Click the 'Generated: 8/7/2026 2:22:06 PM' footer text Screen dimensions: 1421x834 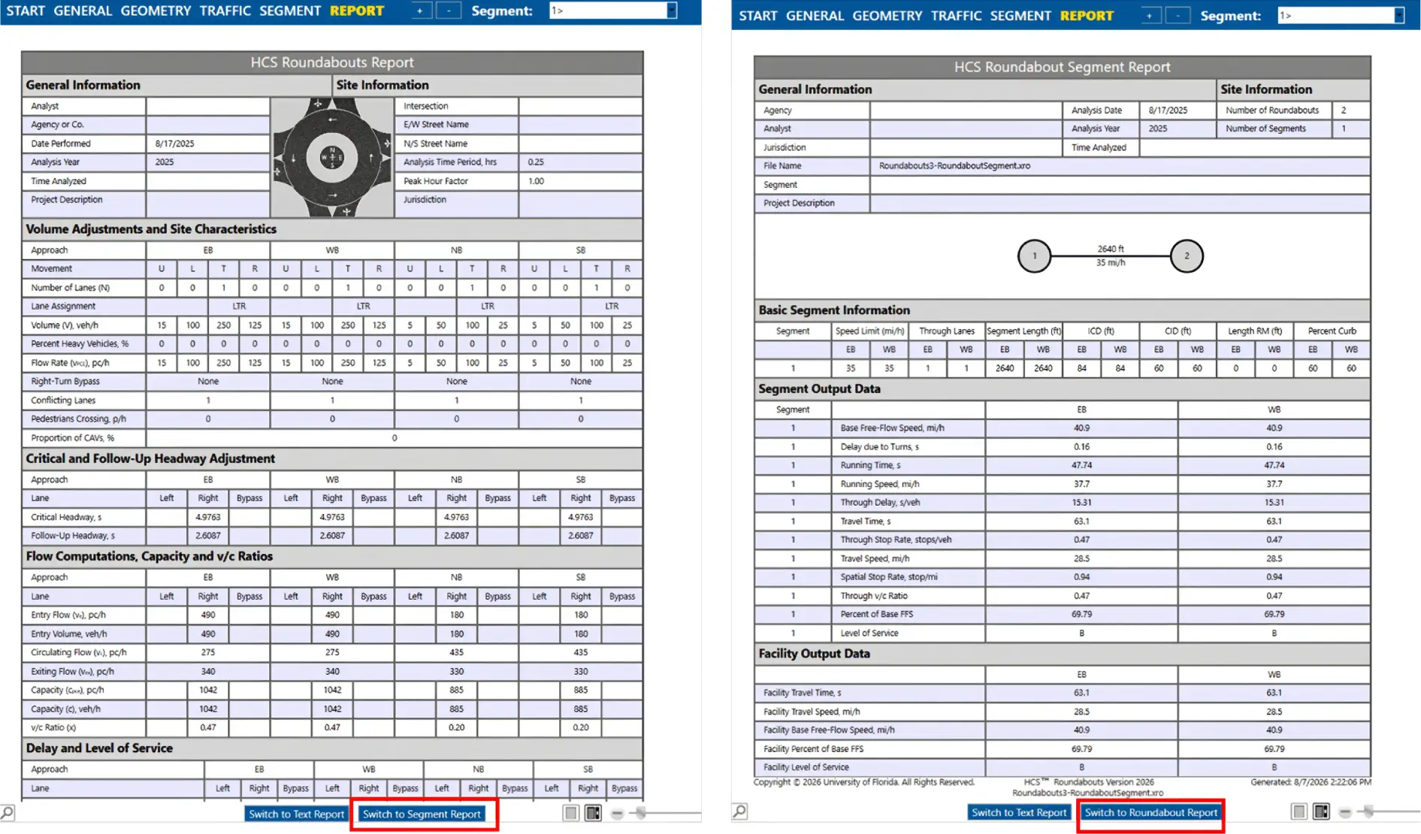1311,782
